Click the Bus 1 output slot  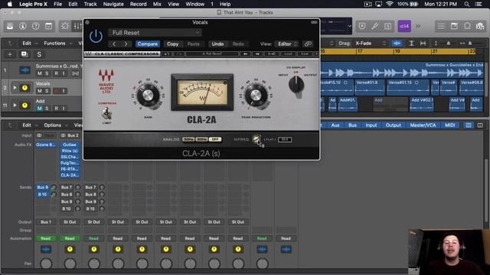[x=46, y=222]
